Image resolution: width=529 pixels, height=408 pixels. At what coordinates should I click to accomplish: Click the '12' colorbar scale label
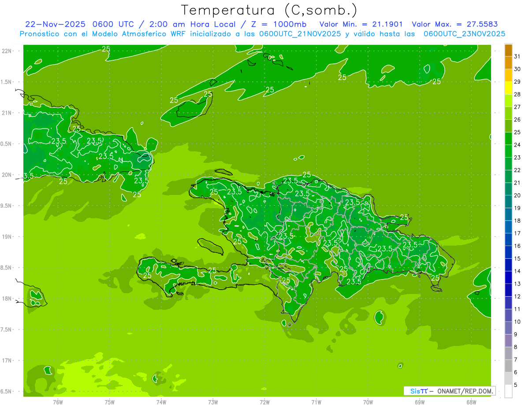tap(518, 296)
